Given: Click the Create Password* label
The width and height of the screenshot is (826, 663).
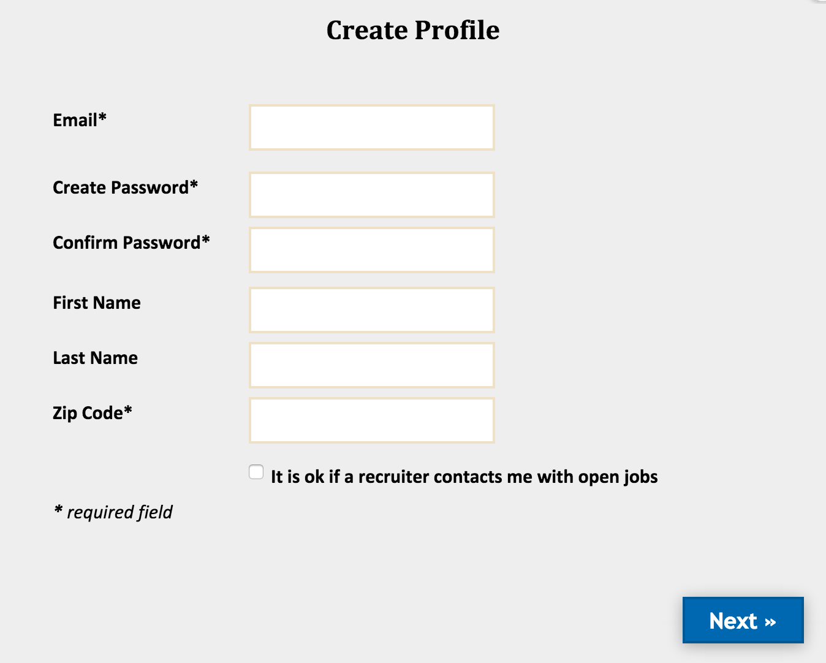Looking at the screenshot, I should [x=125, y=188].
